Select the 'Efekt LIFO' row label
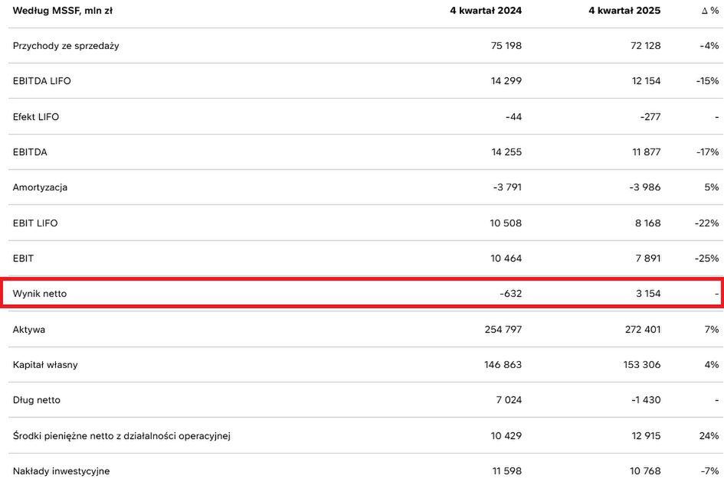 pos(36,116)
